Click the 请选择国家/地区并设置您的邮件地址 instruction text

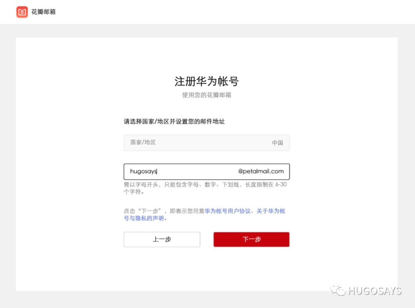[x=174, y=121]
